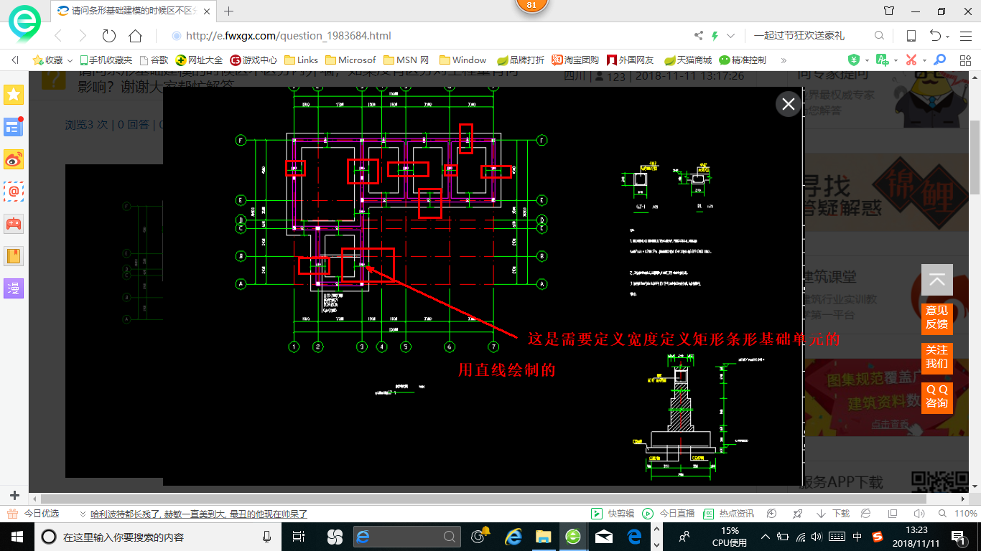Screen dimensions: 981x551
Task: Click 热点资讯 in the status bar
Action: point(728,514)
